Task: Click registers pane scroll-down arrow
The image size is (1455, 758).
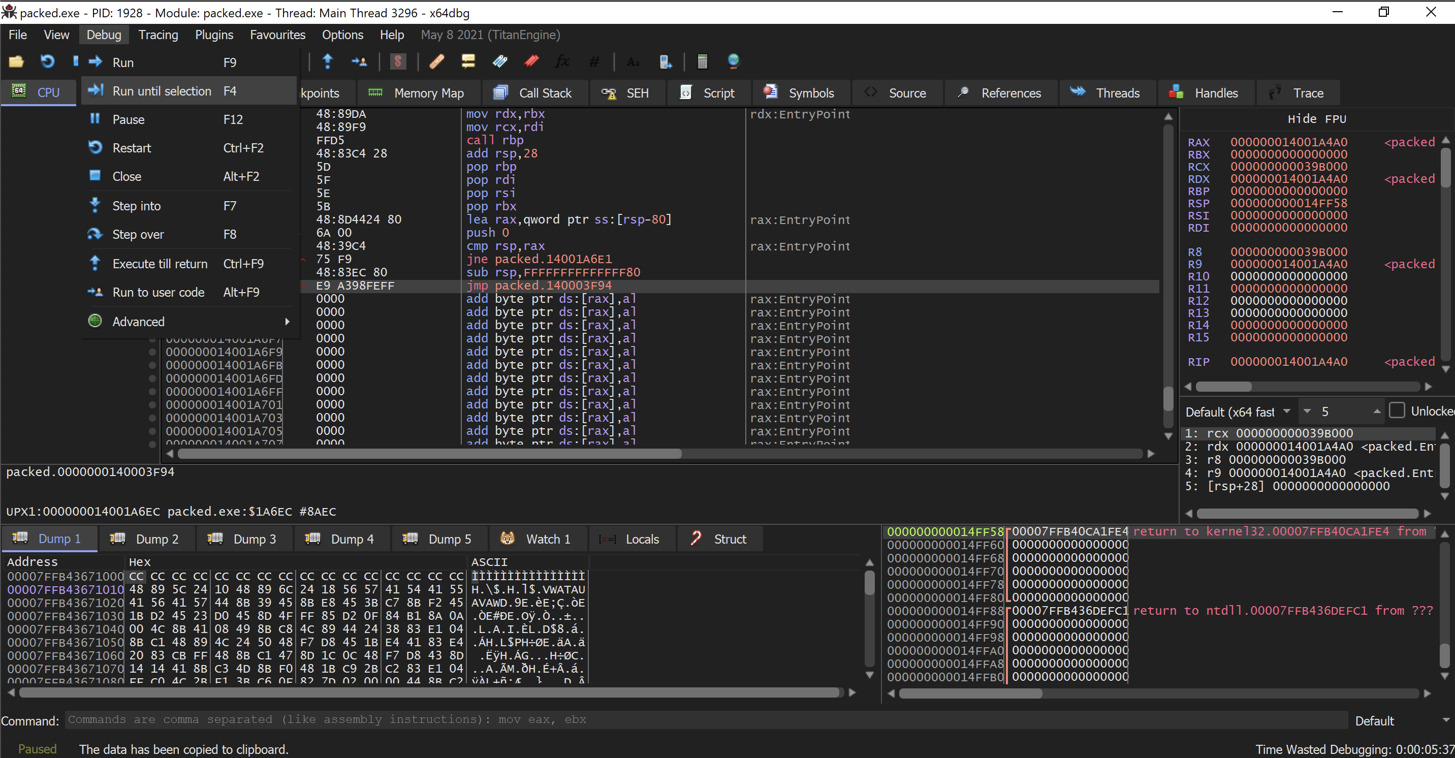Action: pos(1446,369)
